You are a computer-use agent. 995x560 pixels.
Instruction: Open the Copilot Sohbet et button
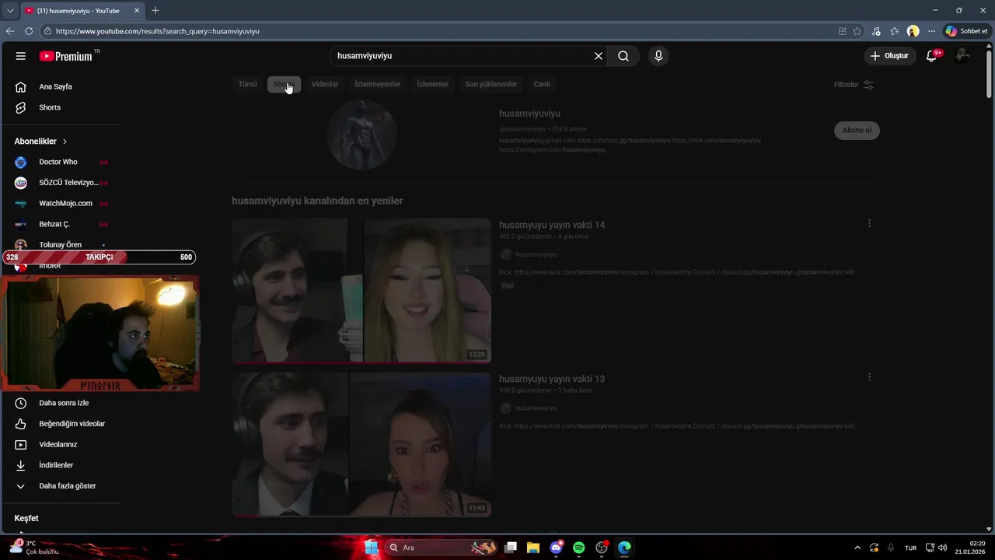[966, 31]
